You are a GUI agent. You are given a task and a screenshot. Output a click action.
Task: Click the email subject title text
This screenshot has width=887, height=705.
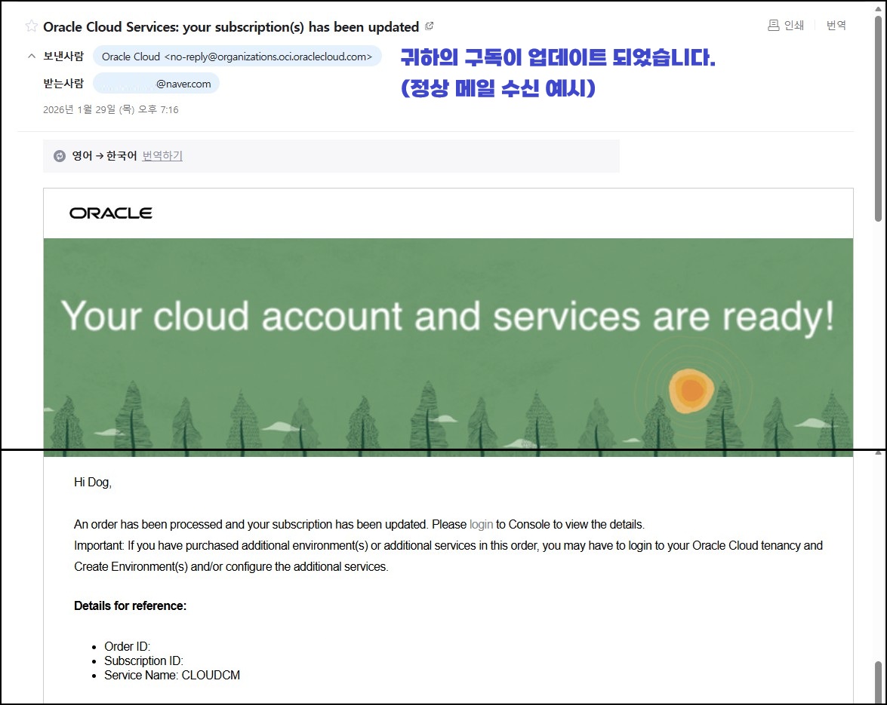point(231,26)
